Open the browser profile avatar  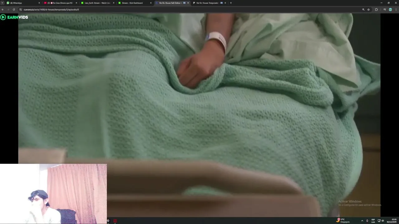pyautogui.click(x=390, y=10)
